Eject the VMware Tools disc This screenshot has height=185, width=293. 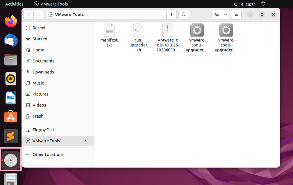coord(85,141)
